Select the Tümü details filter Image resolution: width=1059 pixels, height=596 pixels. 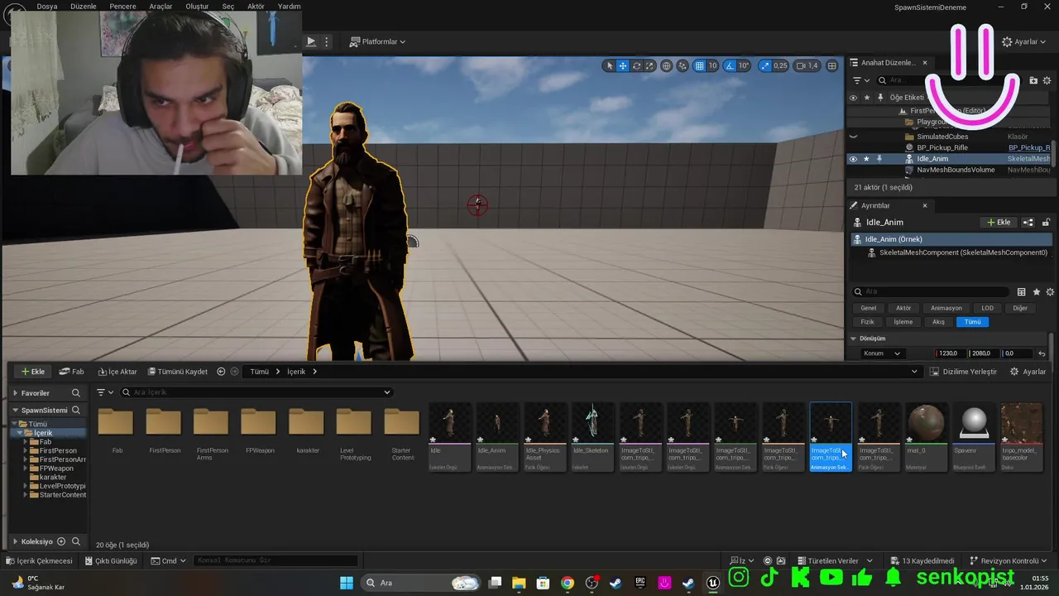coord(972,322)
